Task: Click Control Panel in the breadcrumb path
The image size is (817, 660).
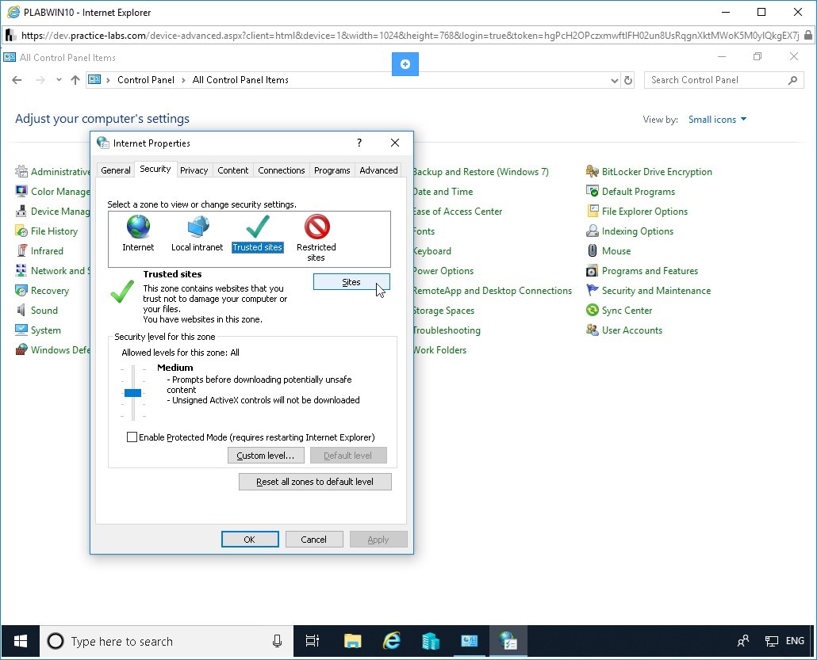Action: click(146, 80)
